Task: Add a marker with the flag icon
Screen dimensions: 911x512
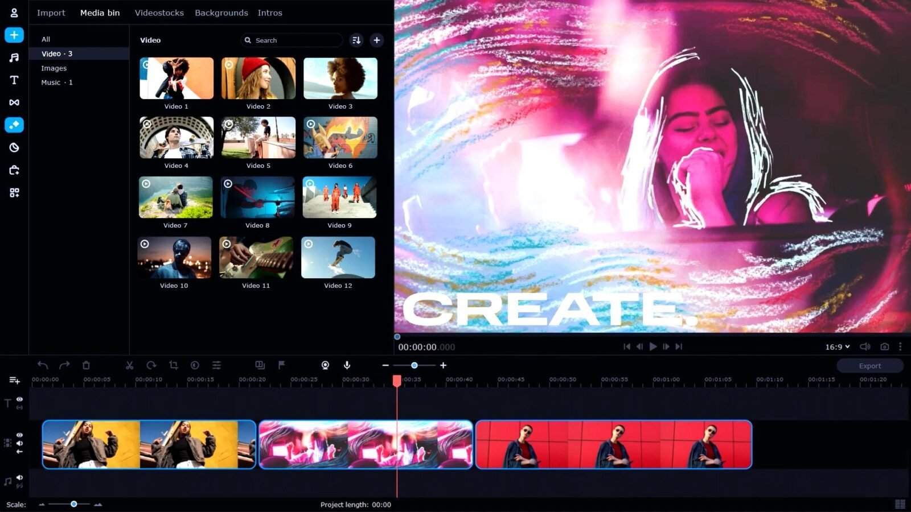Action: pyautogui.click(x=281, y=365)
